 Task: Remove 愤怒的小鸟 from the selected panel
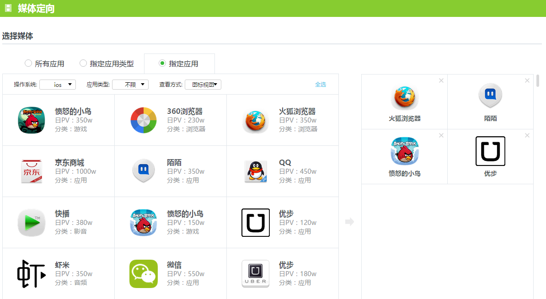(x=441, y=135)
